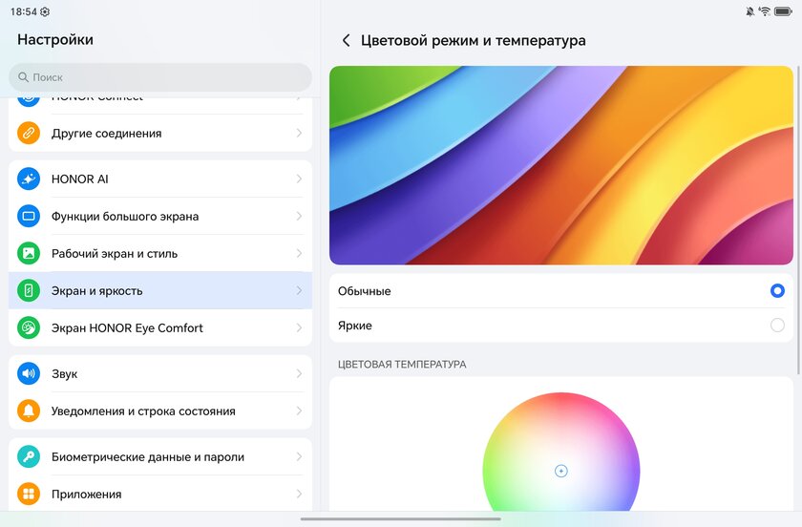Click the color temperature wheel center marker
Viewport: 802px width, 527px height.
click(561, 471)
